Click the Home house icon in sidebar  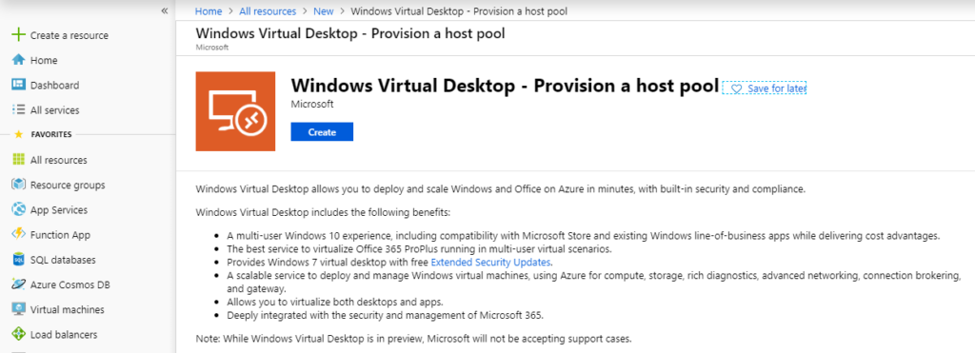pyautogui.click(x=19, y=60)
